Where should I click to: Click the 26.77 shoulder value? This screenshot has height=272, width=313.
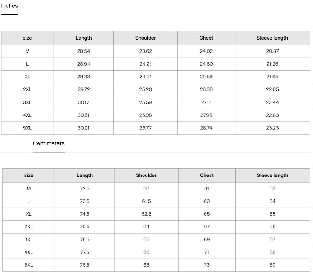pos(146,128)
